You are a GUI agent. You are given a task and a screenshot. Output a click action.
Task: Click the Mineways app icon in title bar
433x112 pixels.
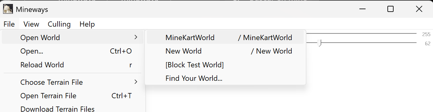coord(8,9)
